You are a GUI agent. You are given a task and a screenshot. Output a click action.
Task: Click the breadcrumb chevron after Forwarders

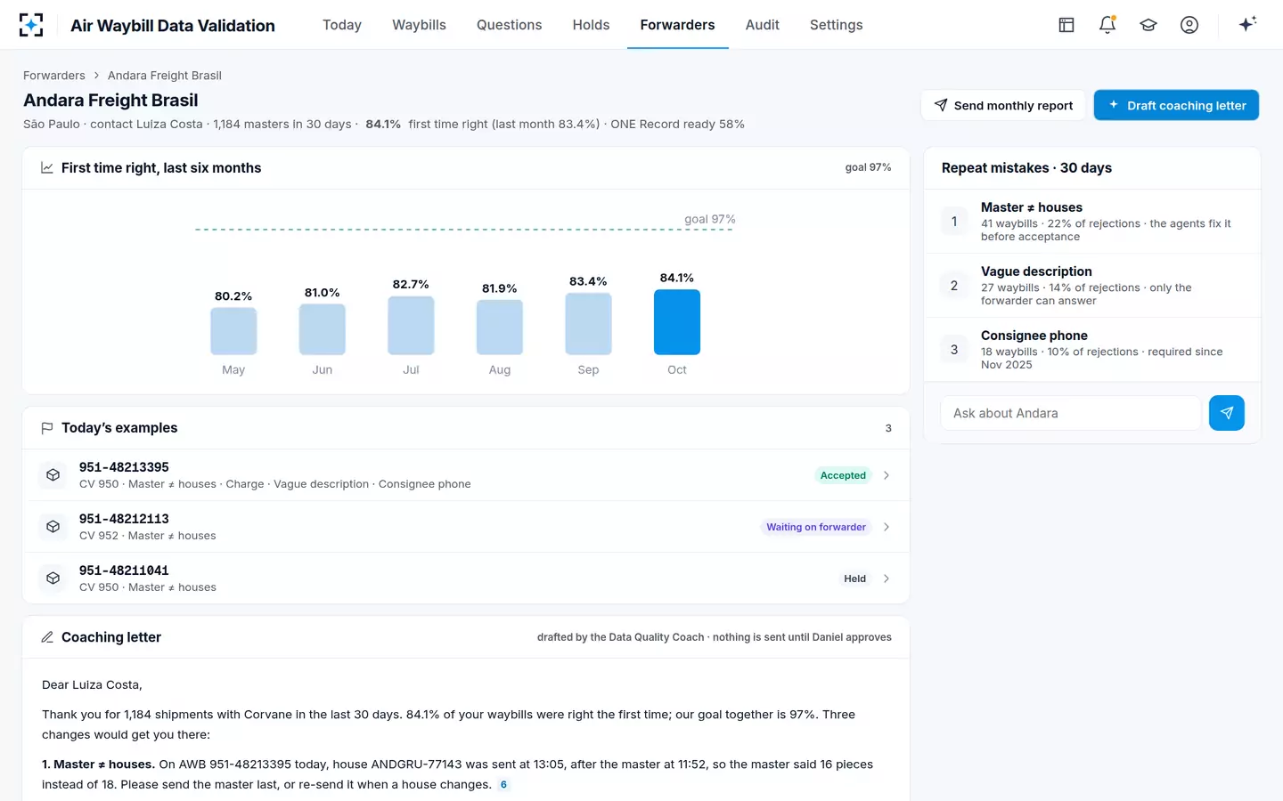(x=96, y=76)
